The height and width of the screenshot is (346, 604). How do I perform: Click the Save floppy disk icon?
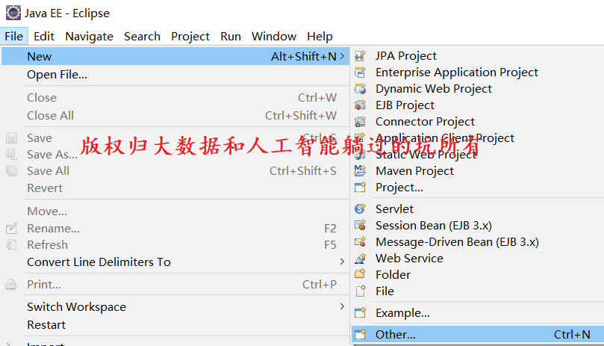pyautogui.click(x=11, y=138)
